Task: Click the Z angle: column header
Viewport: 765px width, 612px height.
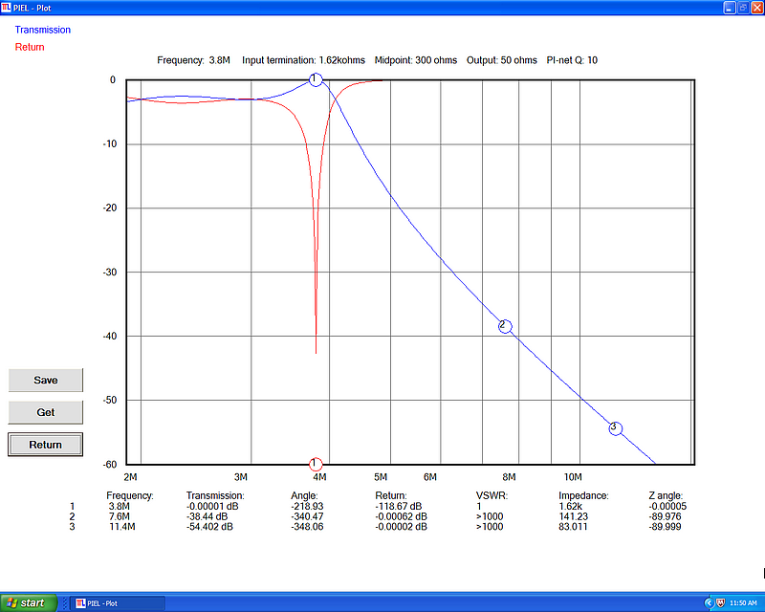Action: tap(666, 495)
